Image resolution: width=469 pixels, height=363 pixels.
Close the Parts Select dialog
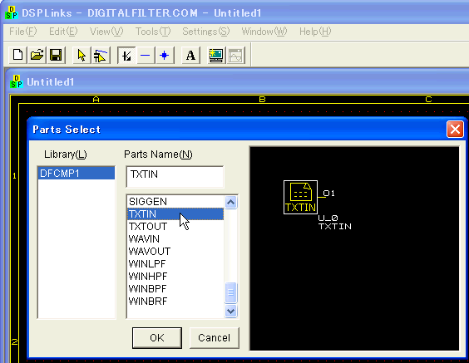(x=455, y=130)
